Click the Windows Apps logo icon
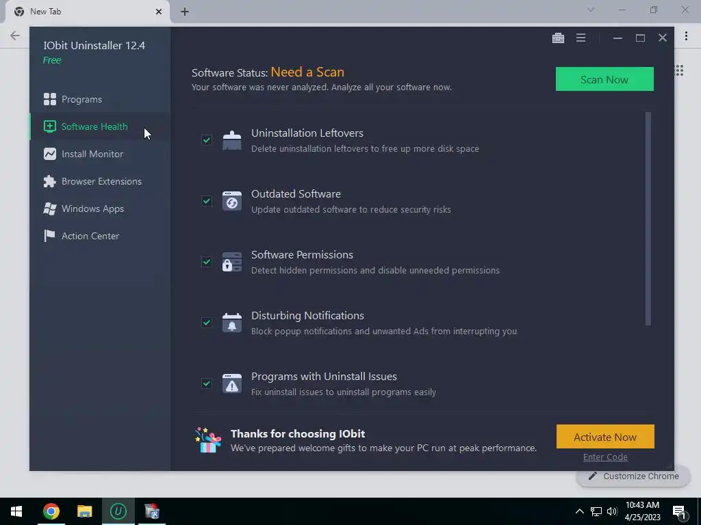This screenshot has width=701, height=525. point(49,208)
